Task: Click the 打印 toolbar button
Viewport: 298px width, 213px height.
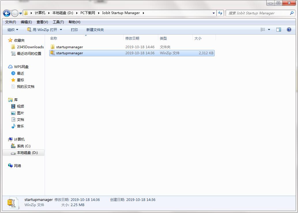Action: 74,30
